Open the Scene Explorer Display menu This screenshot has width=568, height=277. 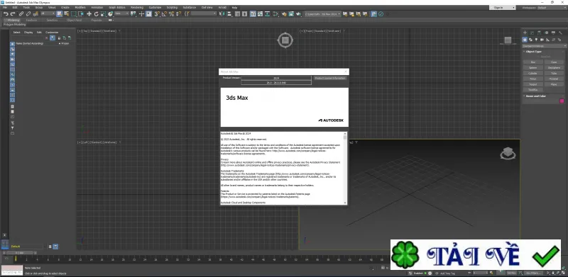pos(28,32)
